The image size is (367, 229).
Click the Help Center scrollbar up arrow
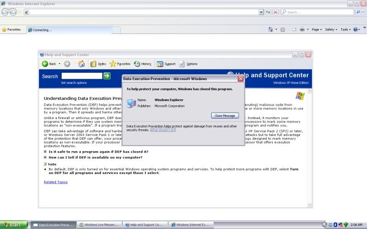(310, 91)
